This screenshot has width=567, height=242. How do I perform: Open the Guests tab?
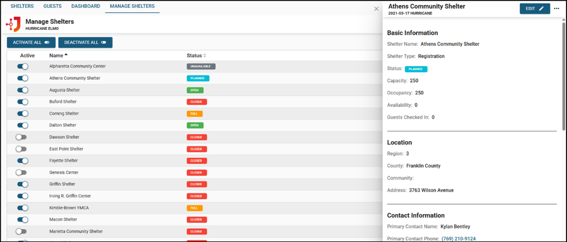[53, 6]
